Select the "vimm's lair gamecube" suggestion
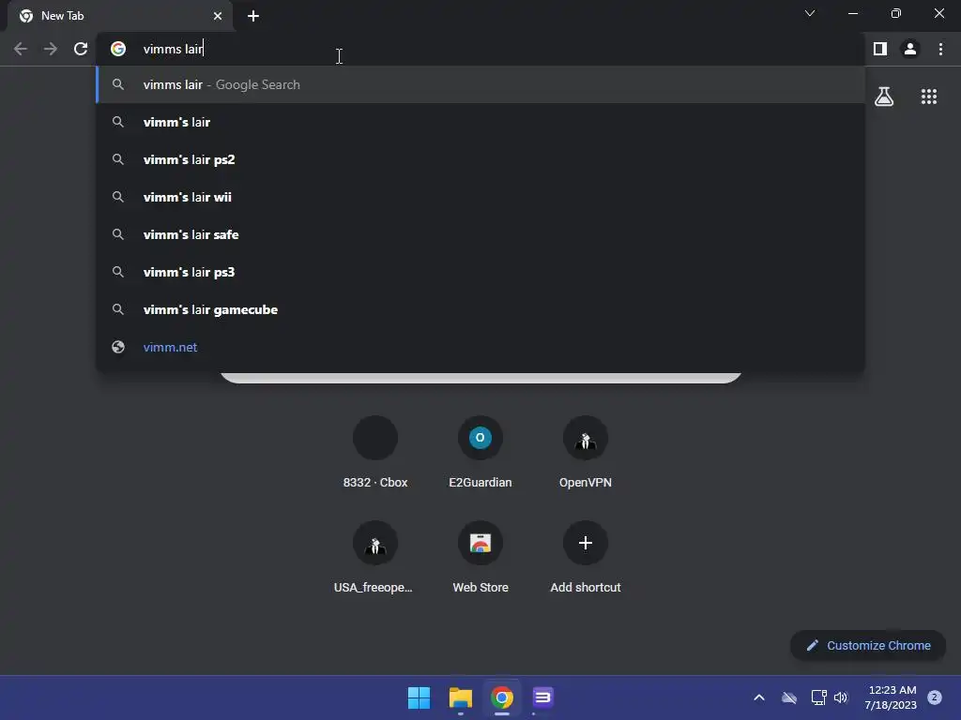 click(x=480, y=309)
